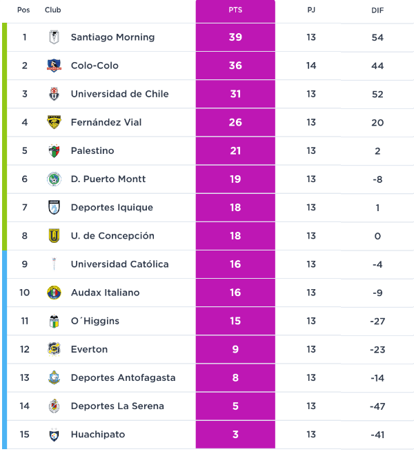Click the Colo-Colo club crest
The width and height of the screenshot is (414, 454).
tap(54, 66)
